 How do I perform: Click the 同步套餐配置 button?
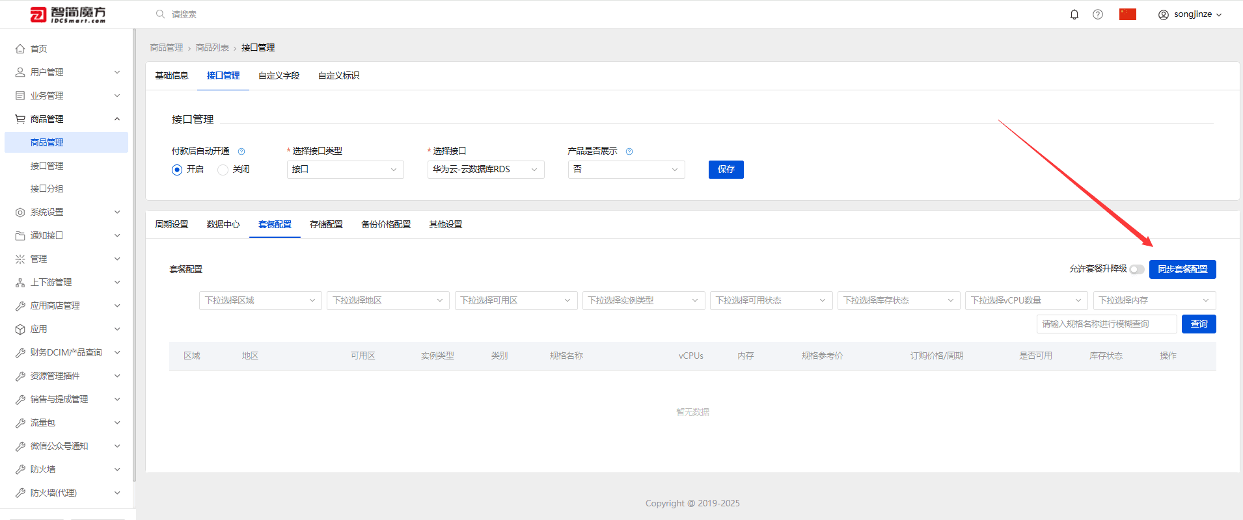(x=1182, y=269)
